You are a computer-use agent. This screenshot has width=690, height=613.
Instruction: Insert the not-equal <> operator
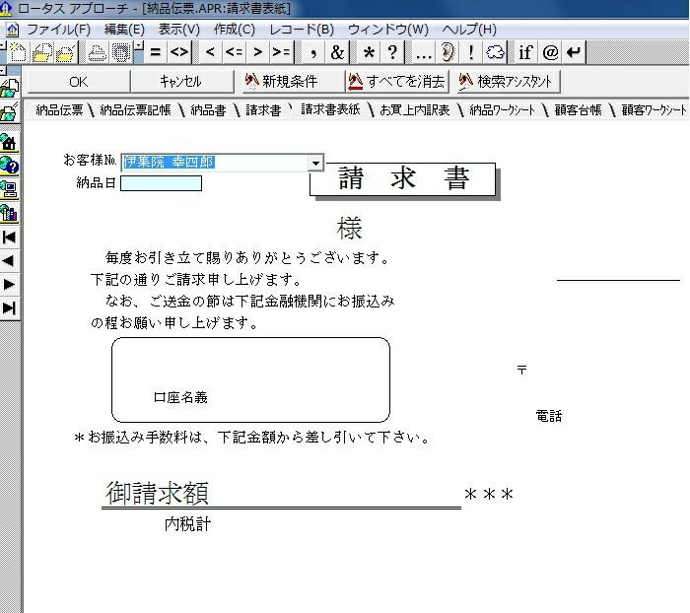click(x=179, y=52)
